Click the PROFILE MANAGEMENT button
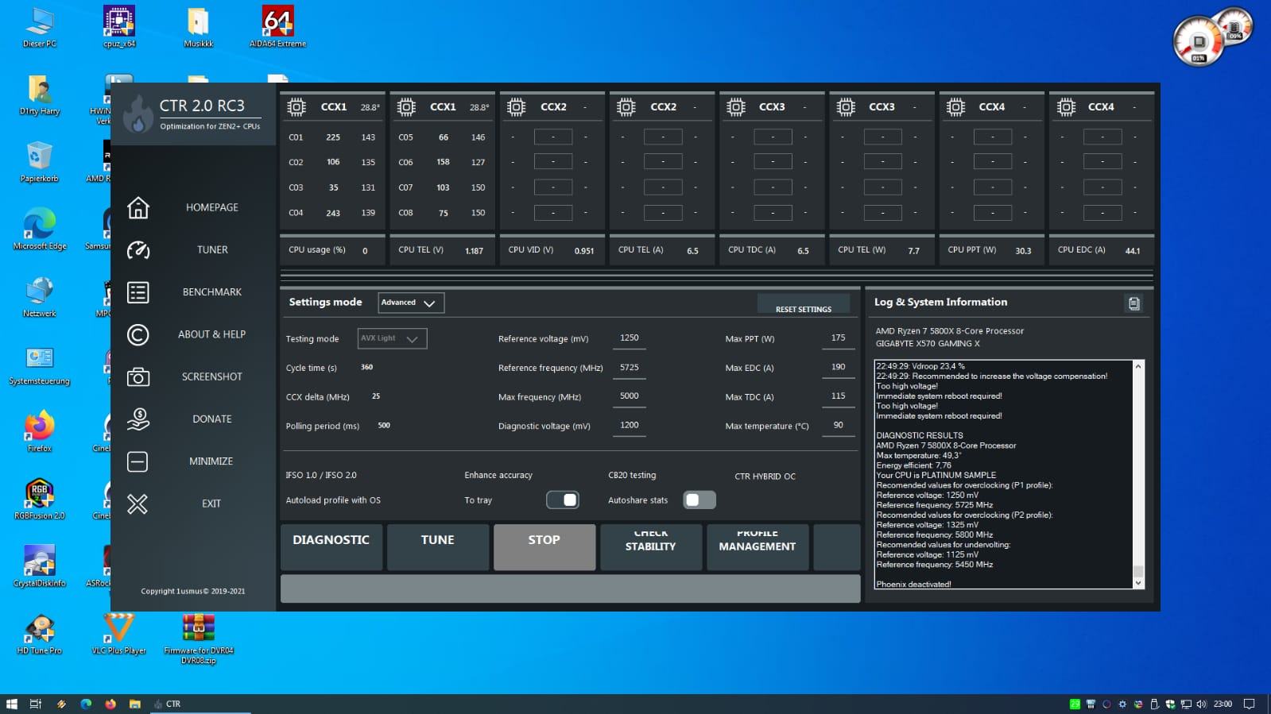The width and height of the screenshot is (1271, 714). 758,546
